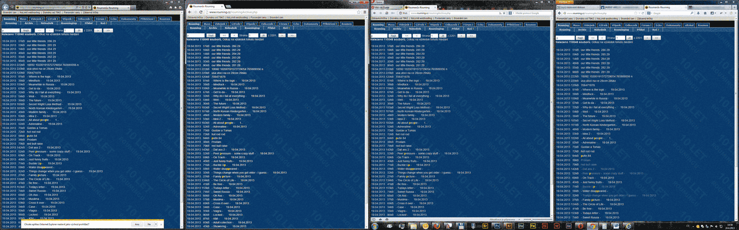The width and height of the screenshot is (739, 230).
Task: Bookmark page with Chrome star icon
Action: coord(359,12)
